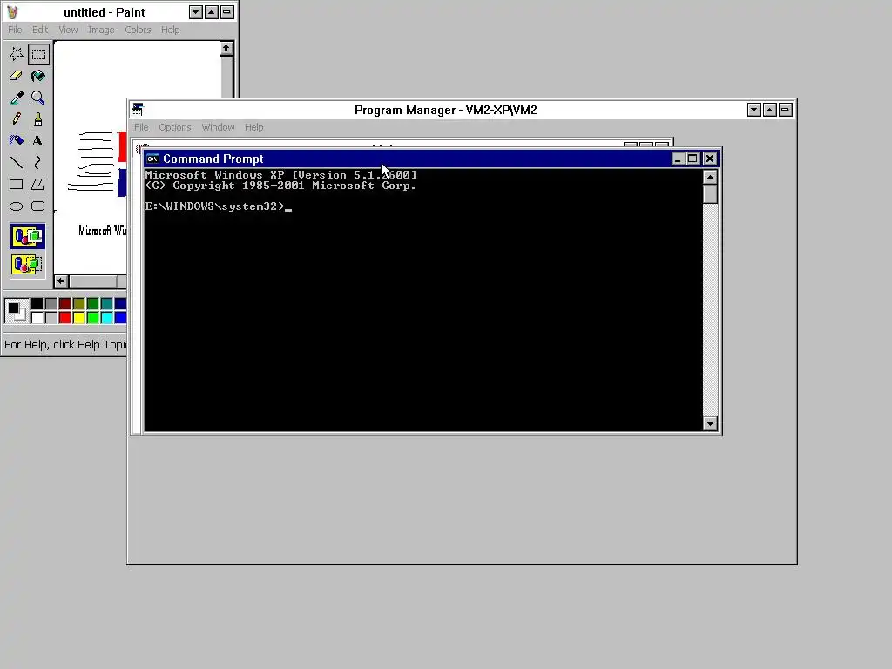This screenshot has height=669, width=892.
Task: Click Paint's horizontal scrollbar left arrow
Action: click(61, 281)
